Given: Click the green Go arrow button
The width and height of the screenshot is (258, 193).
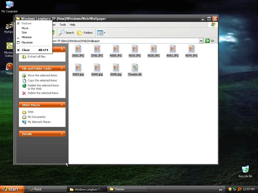Looking at the screenshot, I should point(207,41).
